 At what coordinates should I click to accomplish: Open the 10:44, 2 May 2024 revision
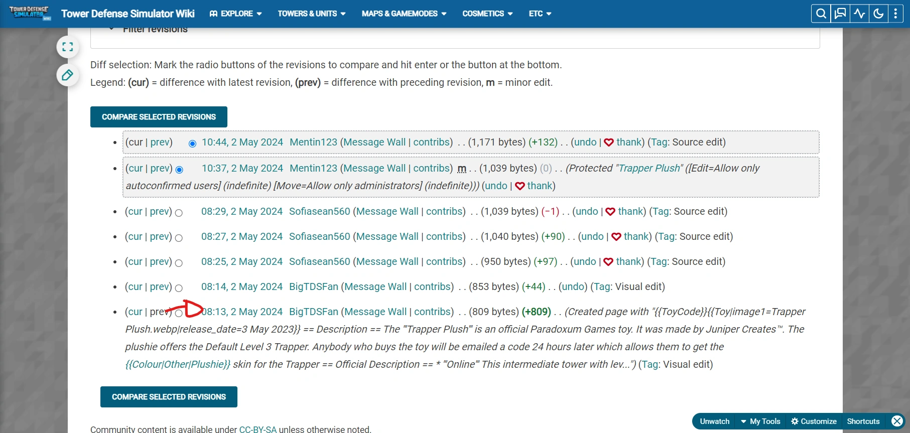tap(242, 142)
